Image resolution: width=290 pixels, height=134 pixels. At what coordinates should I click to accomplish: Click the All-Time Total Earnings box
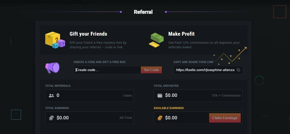[x=89, y=118]
